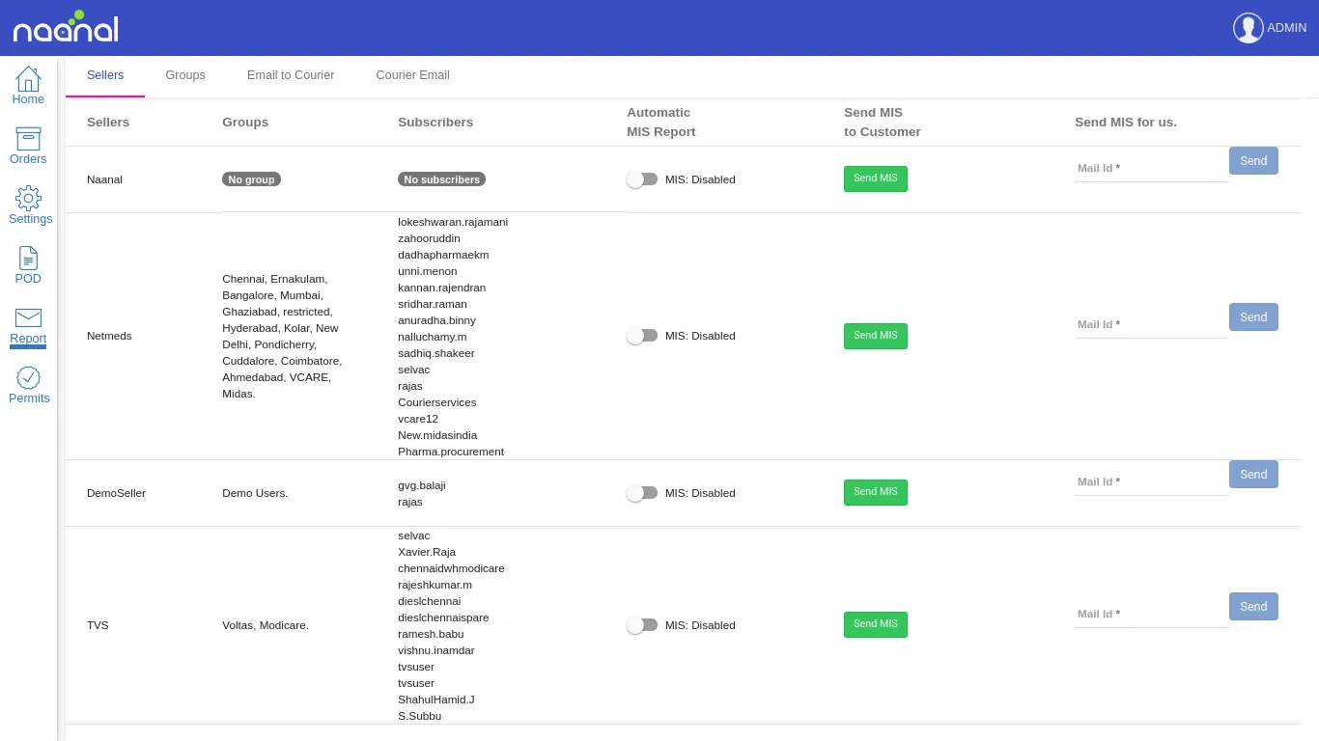Open the Permits section
Image resolution: width=1319 pixels, height=741 pixels.
[29, 384]
